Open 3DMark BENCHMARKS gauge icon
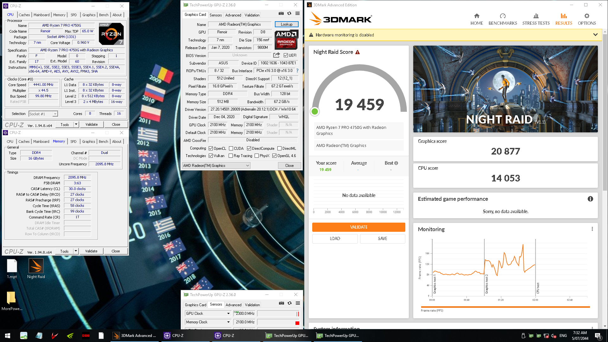The image size is (608, 342). [x=503, y=16]
